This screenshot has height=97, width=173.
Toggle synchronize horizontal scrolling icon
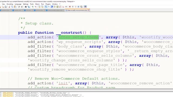tap(42, 7)
